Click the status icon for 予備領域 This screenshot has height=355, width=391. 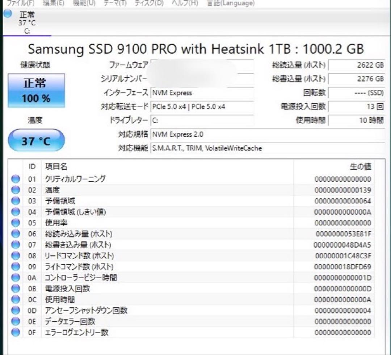(x=15, y=201)
